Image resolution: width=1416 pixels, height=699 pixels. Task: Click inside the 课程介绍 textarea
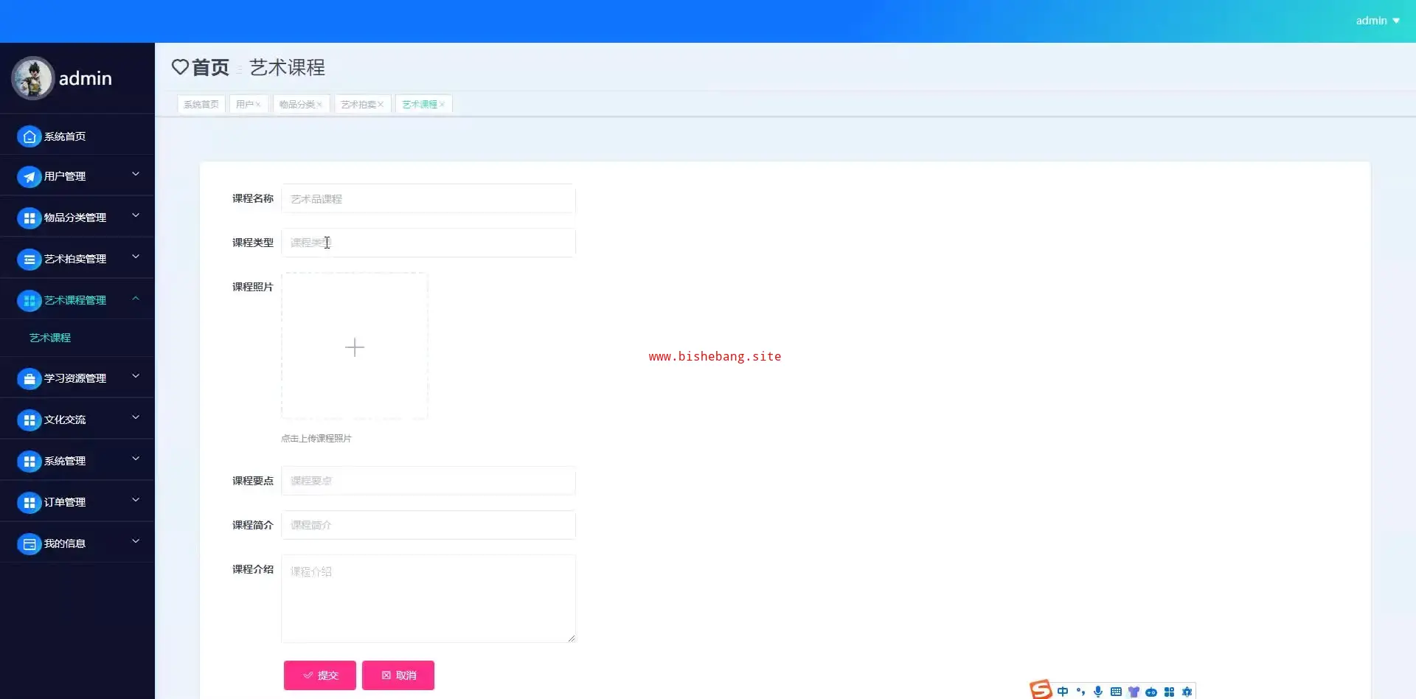point(428,599)
